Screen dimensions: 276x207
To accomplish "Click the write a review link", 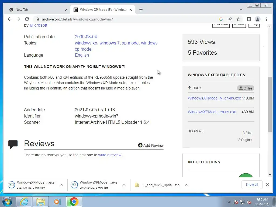I will pos(110,155).
